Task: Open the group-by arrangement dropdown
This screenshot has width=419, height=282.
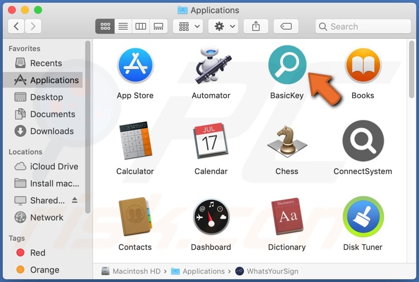Action: 188,26
